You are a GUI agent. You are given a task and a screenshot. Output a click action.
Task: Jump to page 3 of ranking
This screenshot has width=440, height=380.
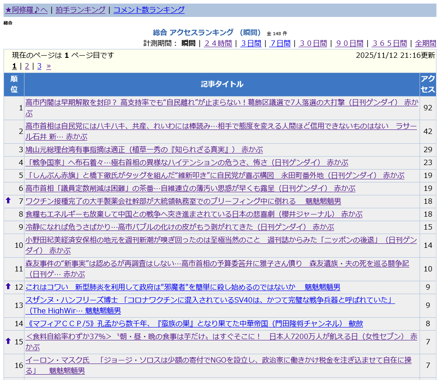pos(39,66)
